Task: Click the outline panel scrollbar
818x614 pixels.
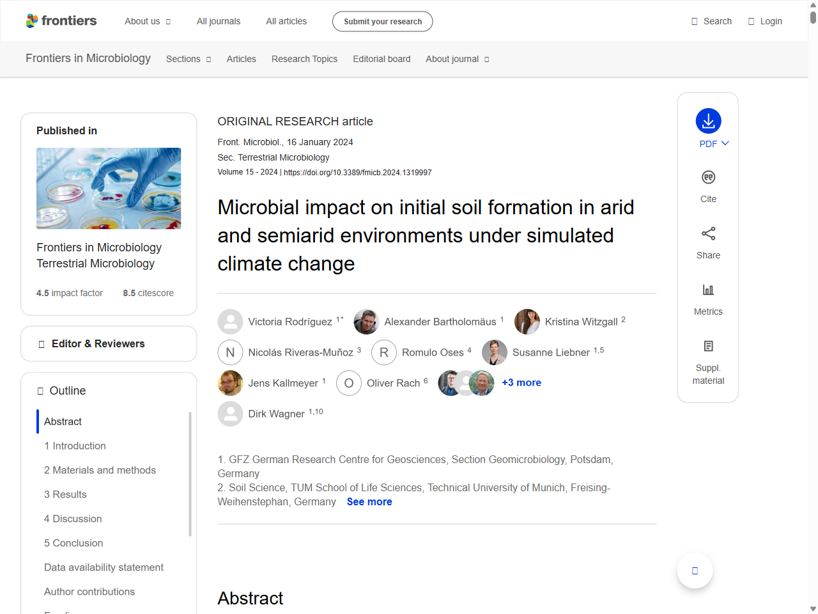Action: tap(190, 473)
